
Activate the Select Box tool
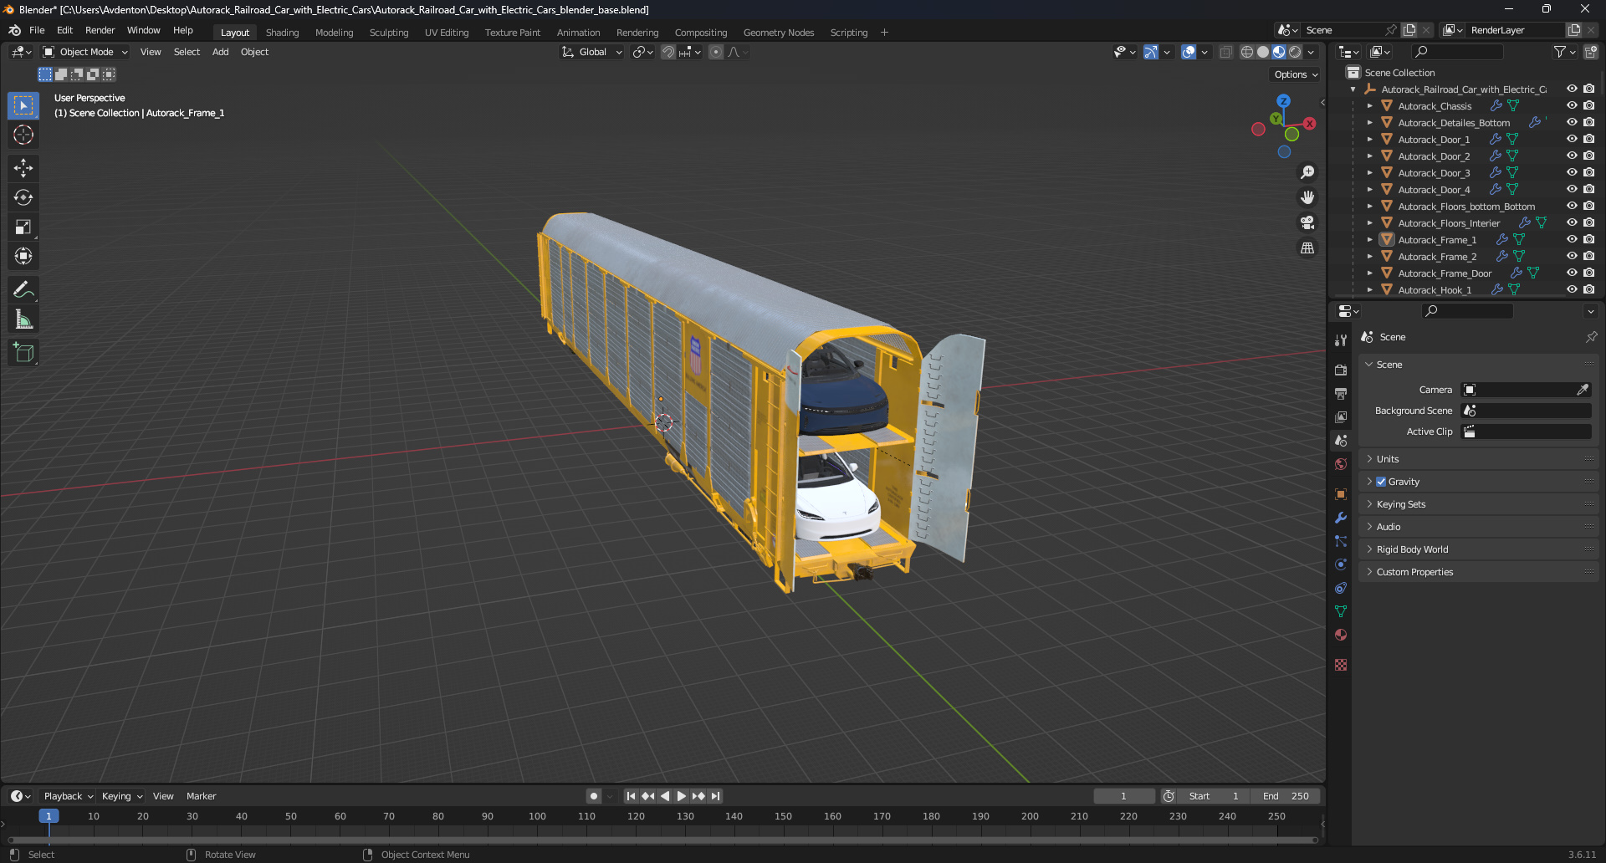point(23,105)
